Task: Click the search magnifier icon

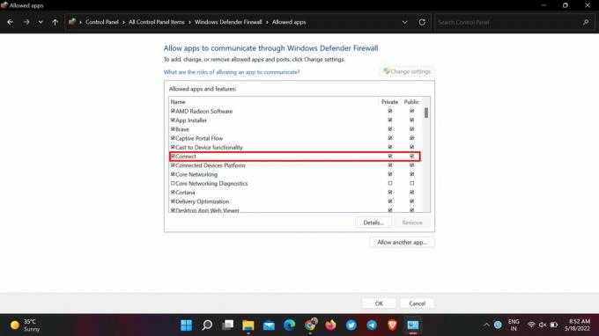Action: [586, 23]
